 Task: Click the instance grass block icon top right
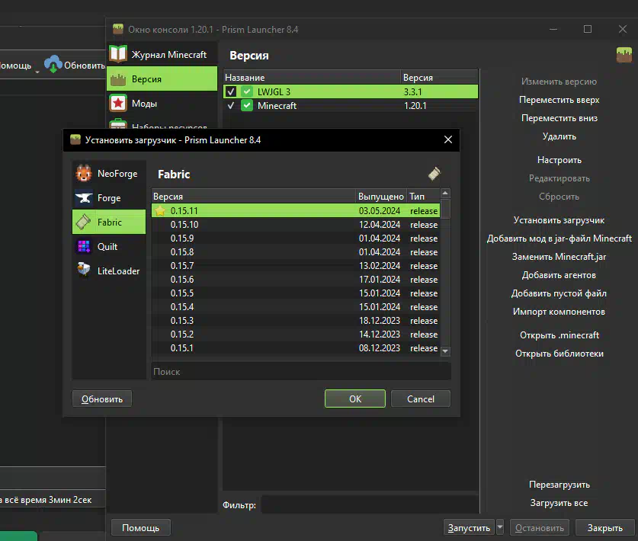click(624, 55)
